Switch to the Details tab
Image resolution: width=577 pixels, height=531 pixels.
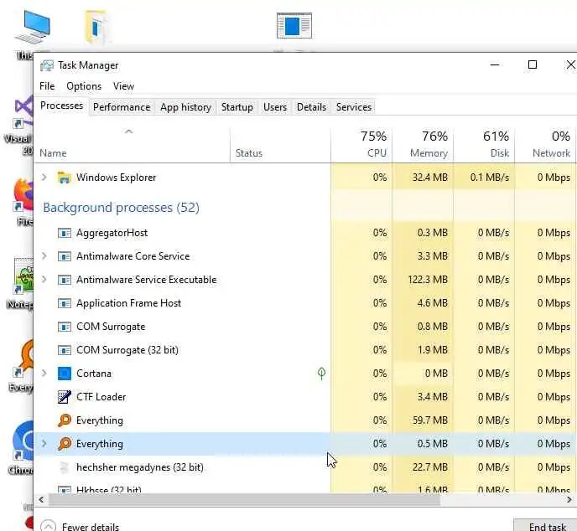coord(312,107)
